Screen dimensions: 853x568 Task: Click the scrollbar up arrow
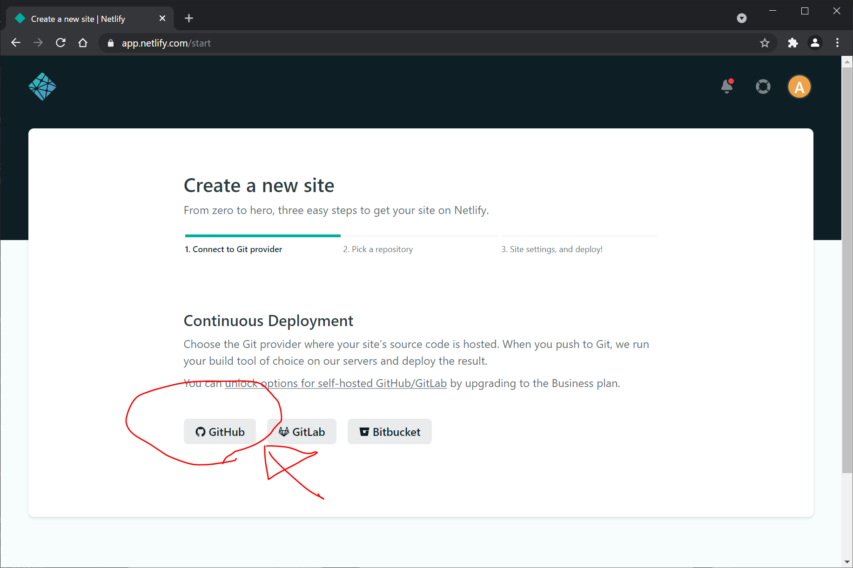[x=847, y=61]
